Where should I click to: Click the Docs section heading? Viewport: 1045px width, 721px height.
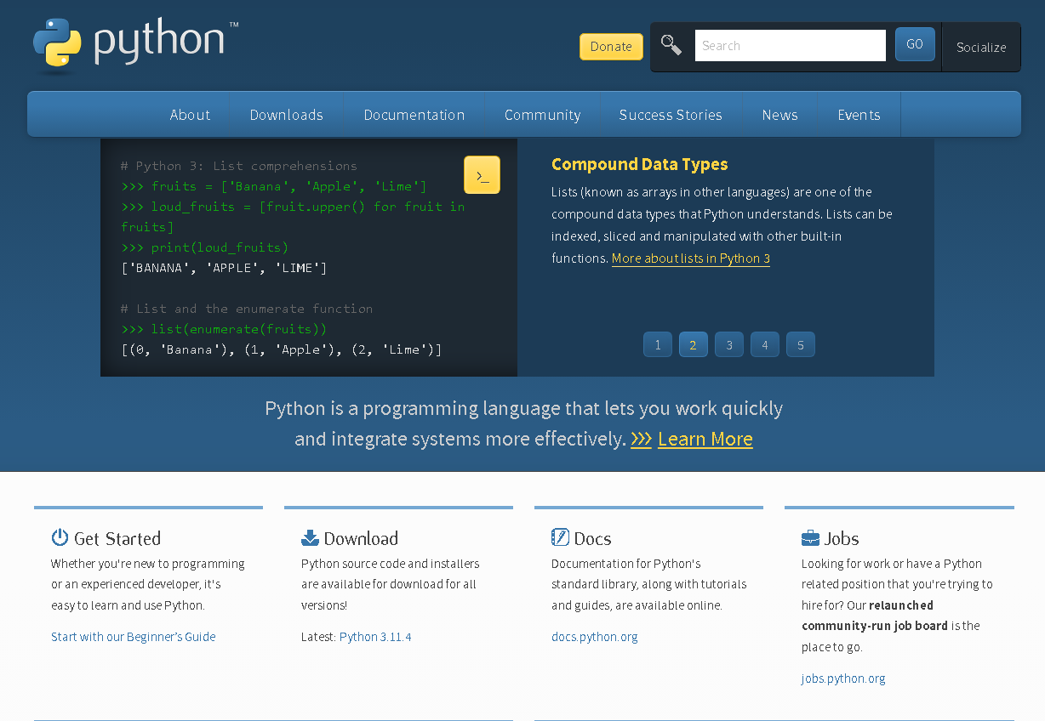[593, 538]
